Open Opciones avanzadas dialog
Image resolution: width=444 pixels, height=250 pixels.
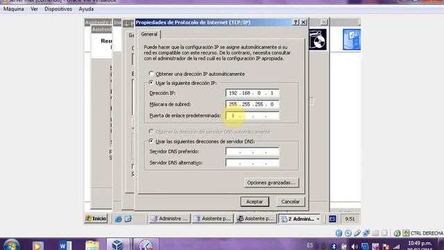tap(271, 183)
